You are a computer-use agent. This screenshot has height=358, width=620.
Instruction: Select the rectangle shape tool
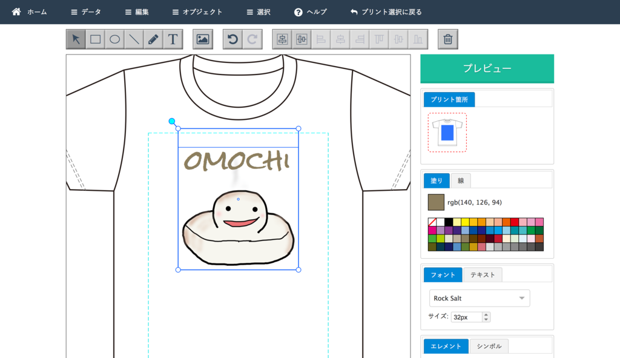coord(95,39)
